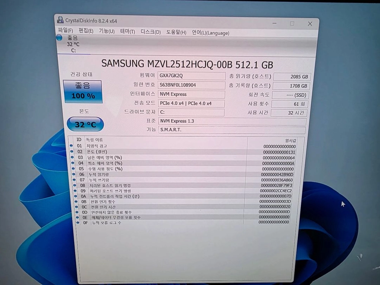
Task: Open the 언어(L)(Language) menu
Action: [x=211, y=33]
